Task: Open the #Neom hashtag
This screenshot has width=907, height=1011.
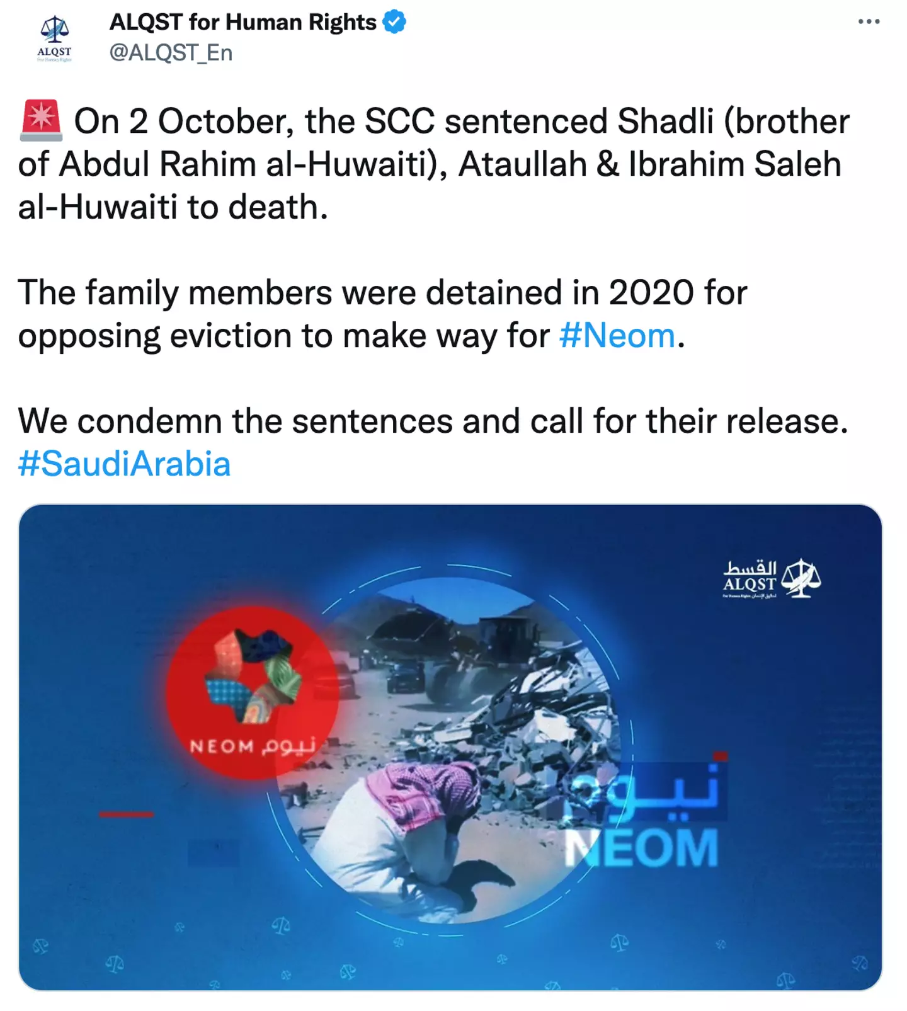Action: click(617, 336)
